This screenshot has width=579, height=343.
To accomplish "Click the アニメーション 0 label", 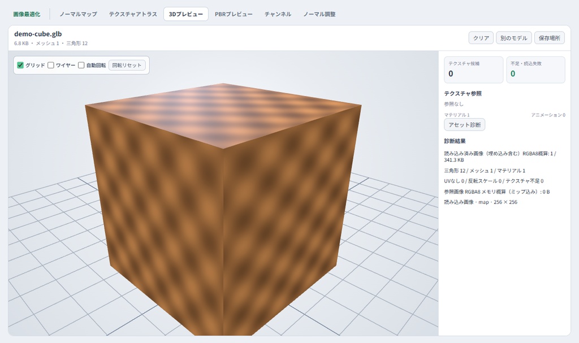I will 548,115.
